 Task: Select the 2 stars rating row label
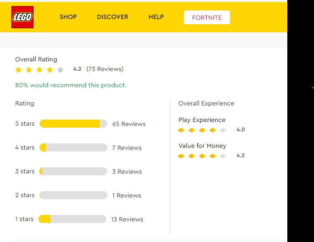point(25,195)
